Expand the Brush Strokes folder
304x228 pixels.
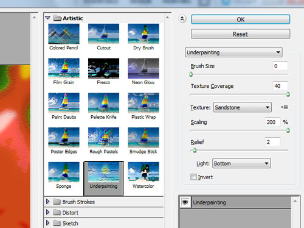(48, 201)
